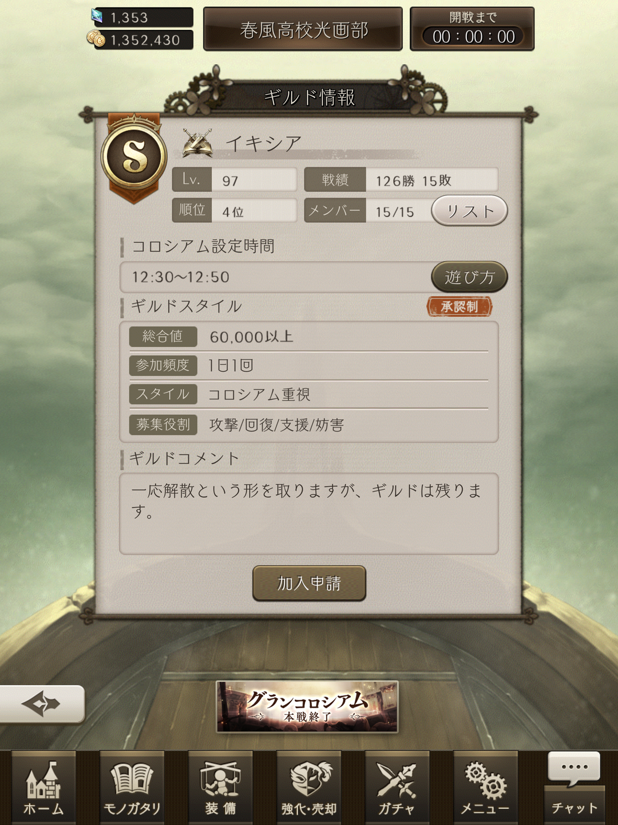Open the チャット speech bubble
This screenshot has height=825, width=618.
(x=574, y=787)
